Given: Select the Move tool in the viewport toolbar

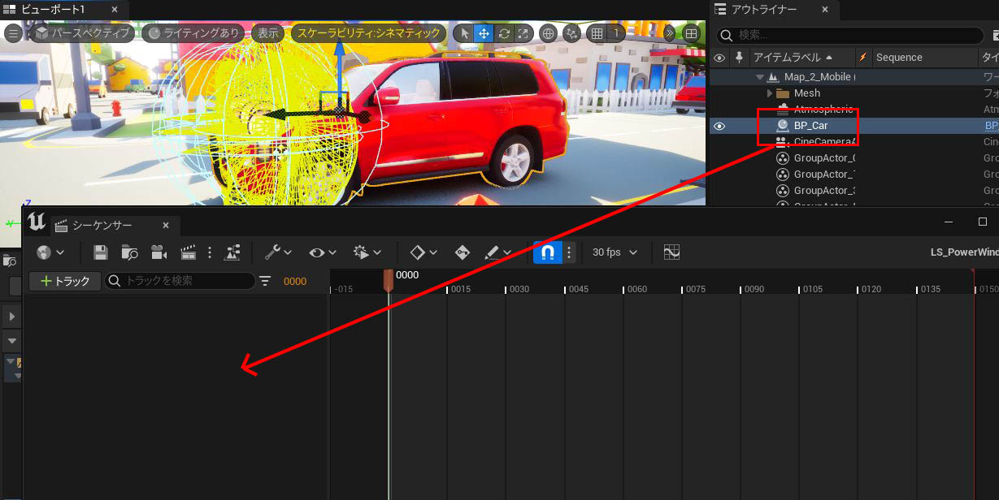Looking at the screenshot, I should pyautogui.click(x=483, y=33).
